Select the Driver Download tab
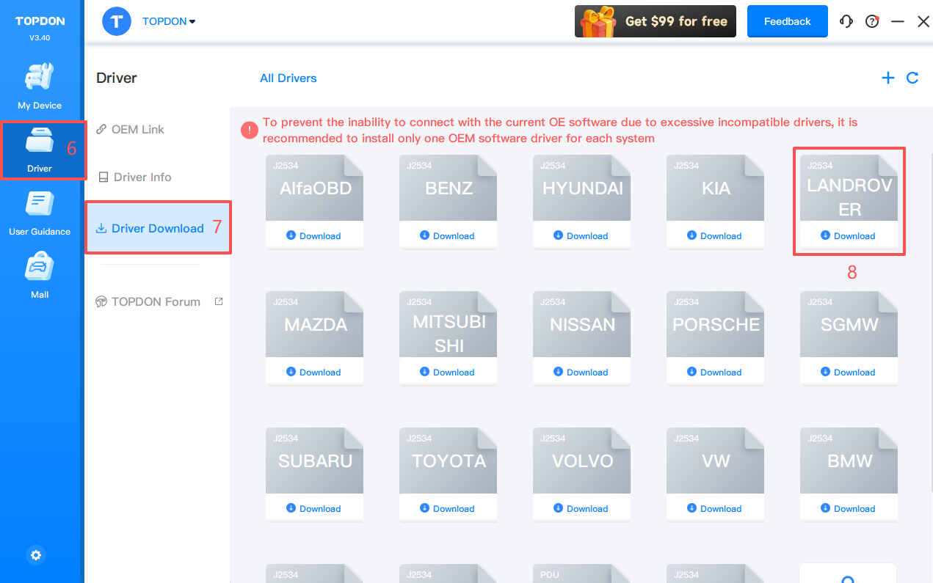The height and width of the screenshot is (583, 933). point(157,228)
